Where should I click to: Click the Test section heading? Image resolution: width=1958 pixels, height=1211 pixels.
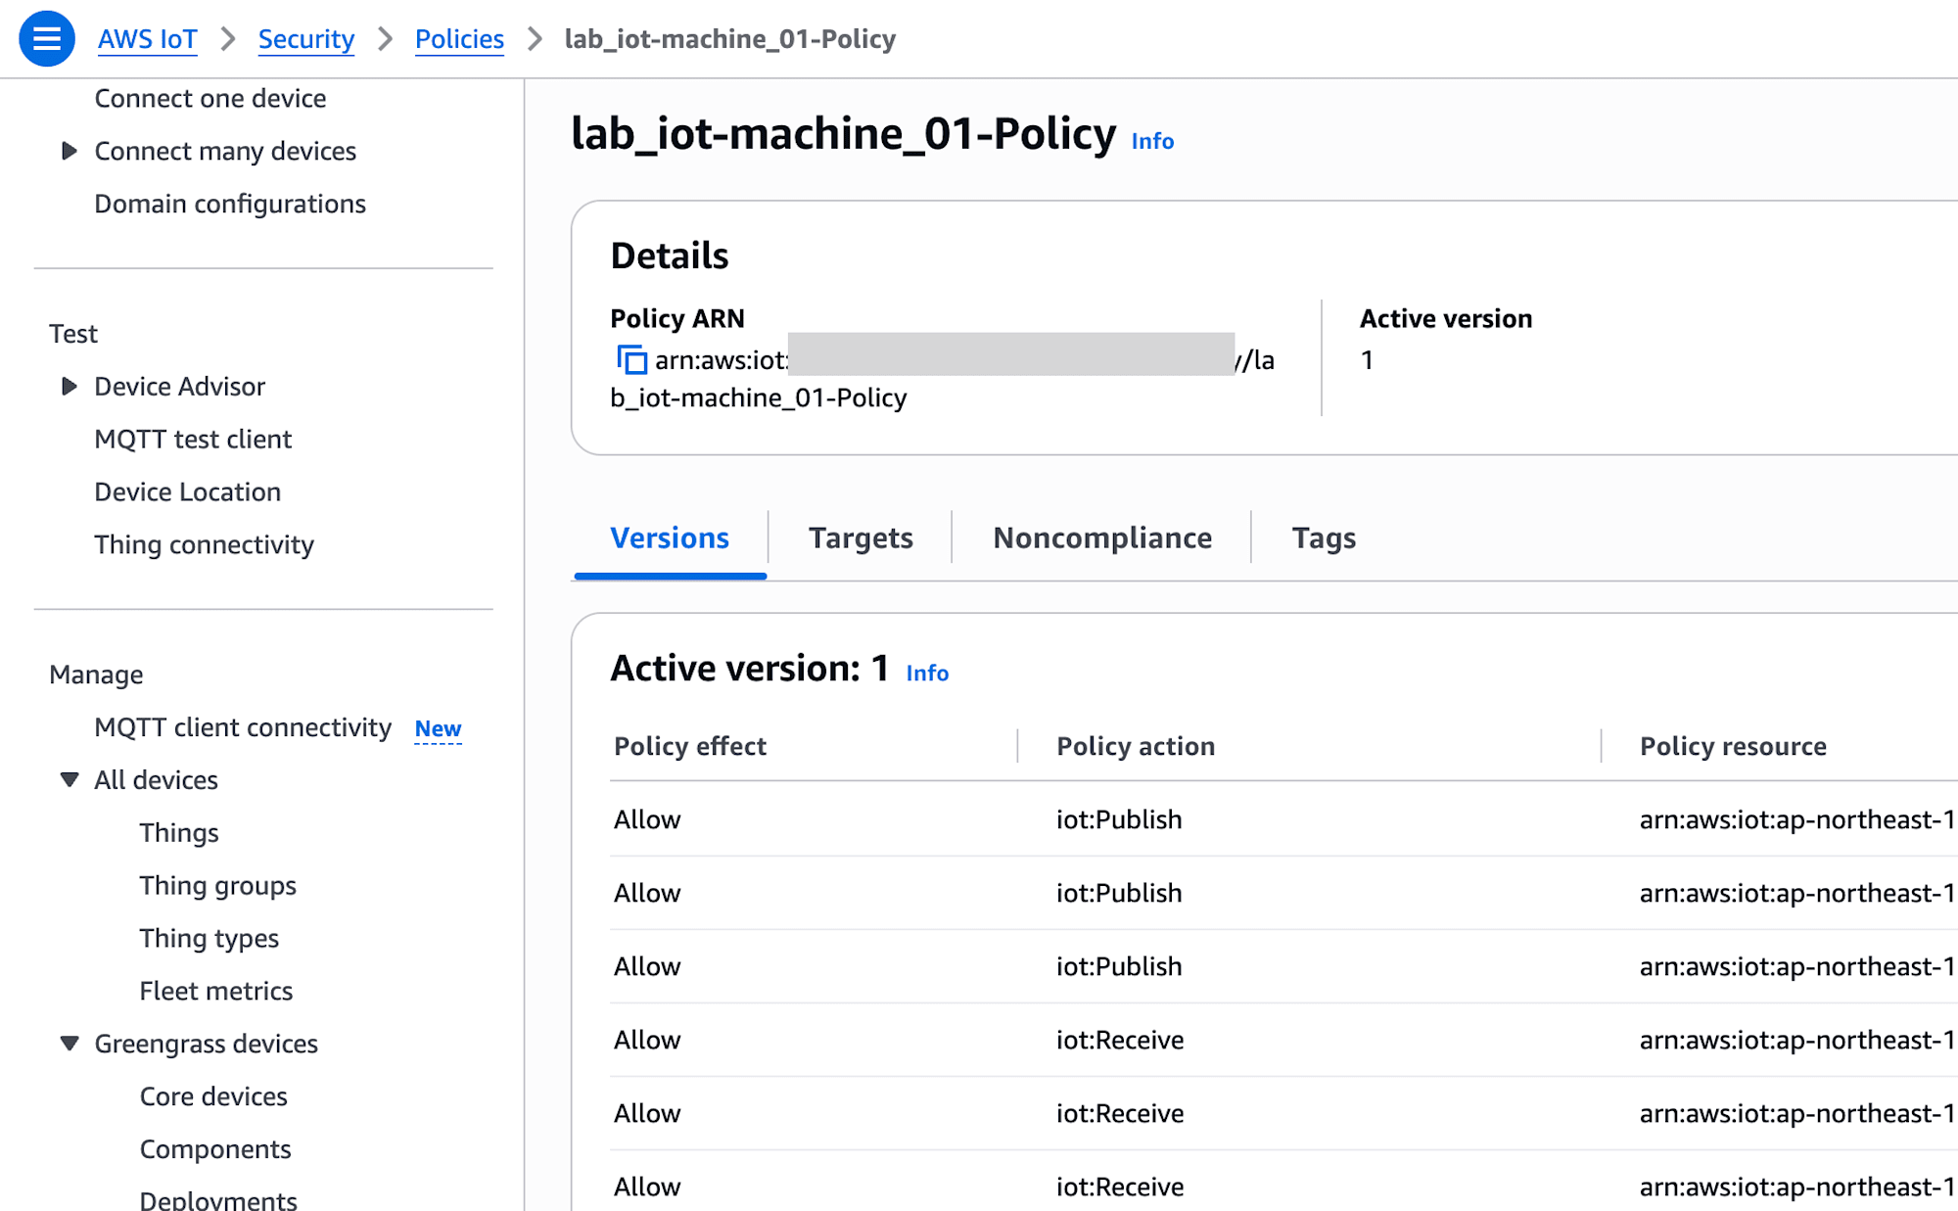[73, 334]
